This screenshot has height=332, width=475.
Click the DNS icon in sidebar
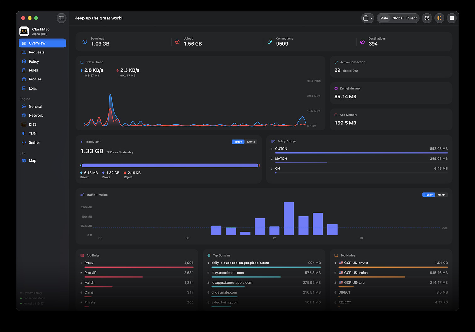(x=24, y=124)
